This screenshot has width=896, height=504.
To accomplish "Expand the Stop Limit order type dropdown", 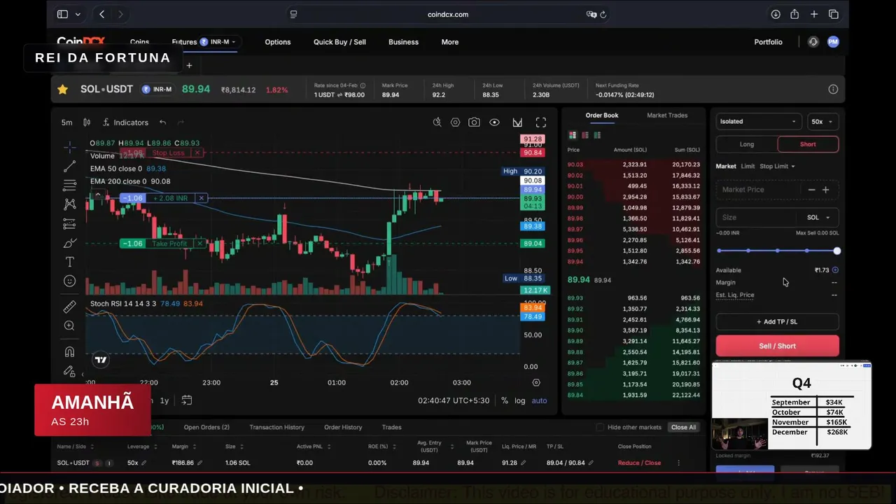I will click(777, 167).
